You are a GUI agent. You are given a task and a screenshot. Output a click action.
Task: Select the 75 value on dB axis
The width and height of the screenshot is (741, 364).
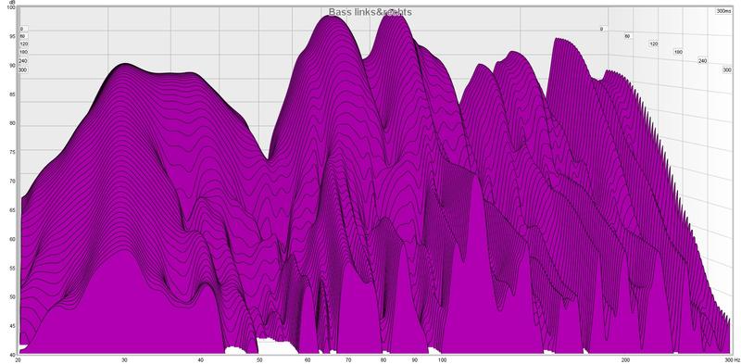tap(12, 152)
